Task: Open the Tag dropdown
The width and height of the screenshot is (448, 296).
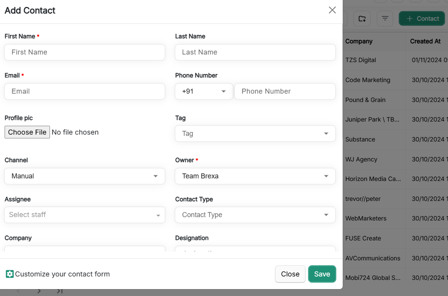Action: 255,134
